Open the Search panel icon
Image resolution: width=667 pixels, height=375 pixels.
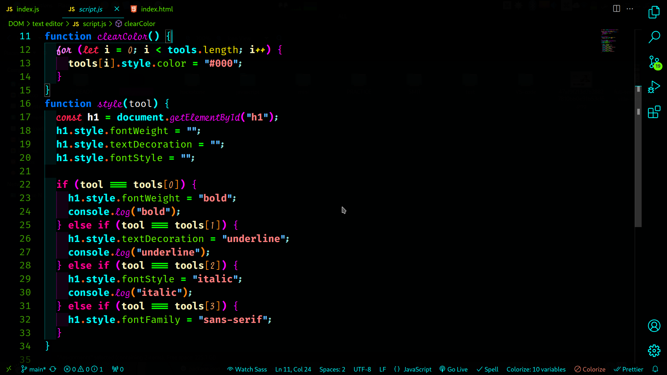coord(654,37)
